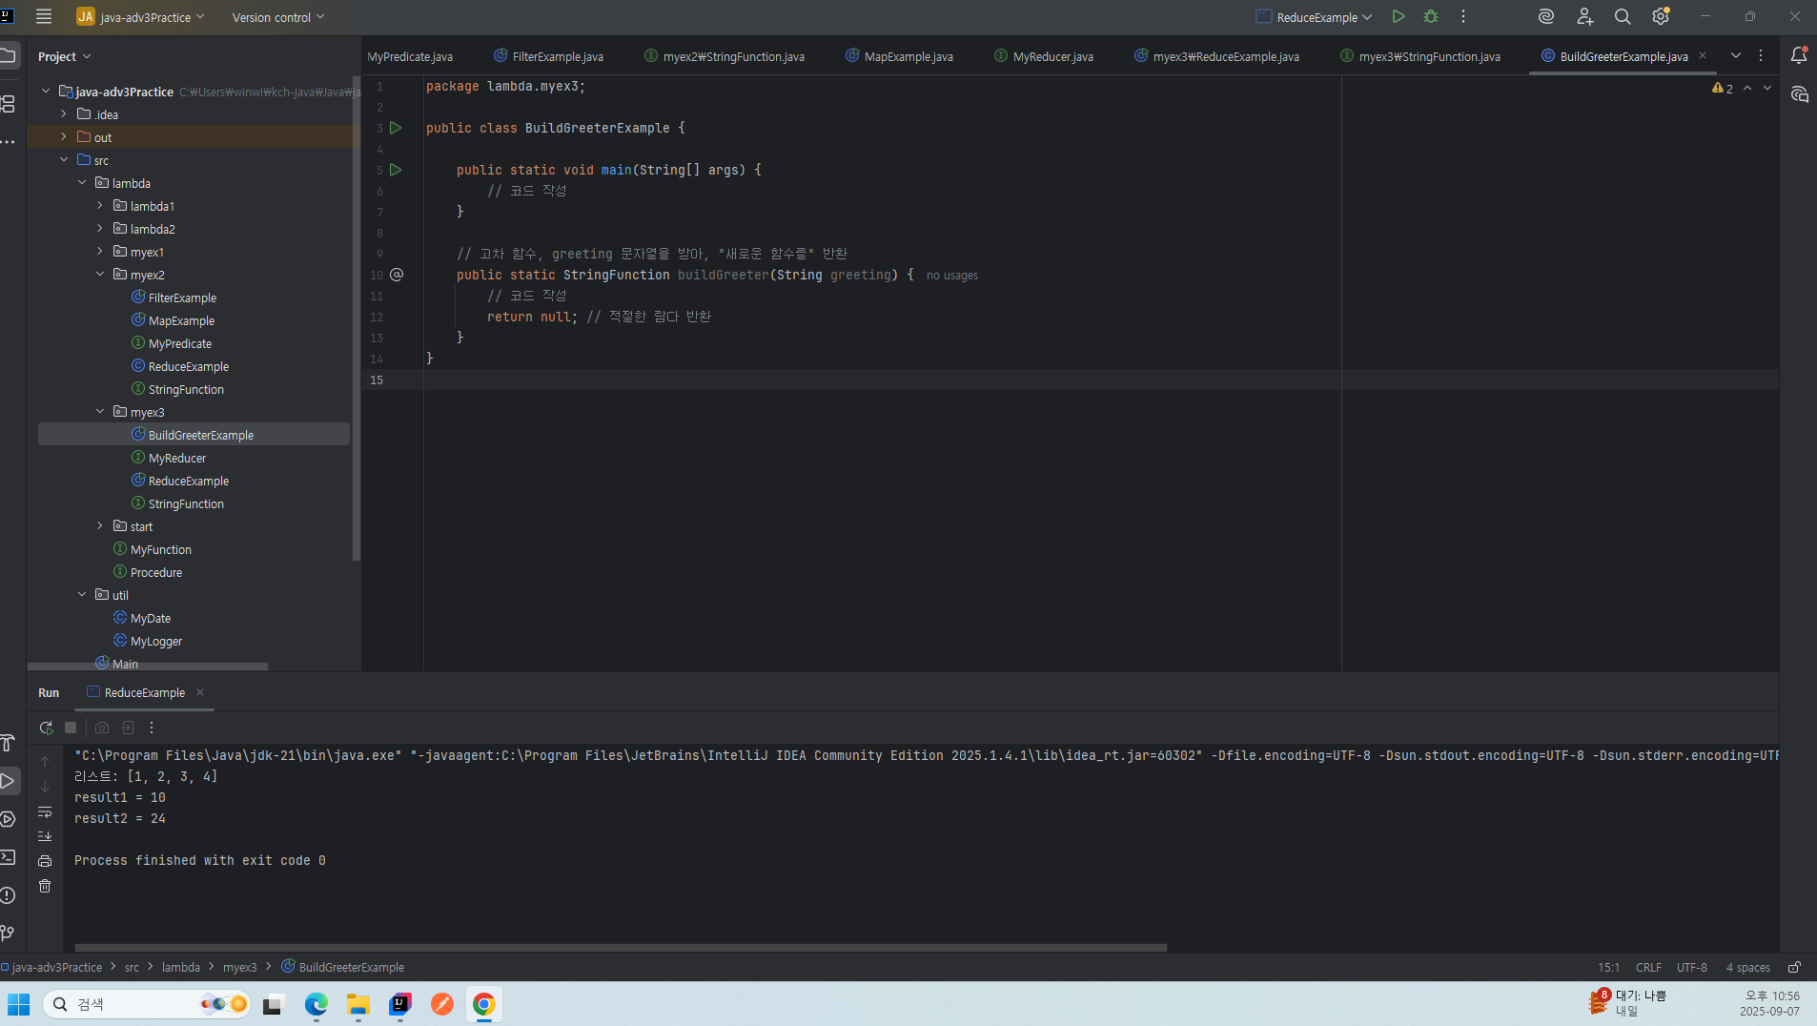
Task: Open Code With Me user icon
Action: pos(1584,16)
